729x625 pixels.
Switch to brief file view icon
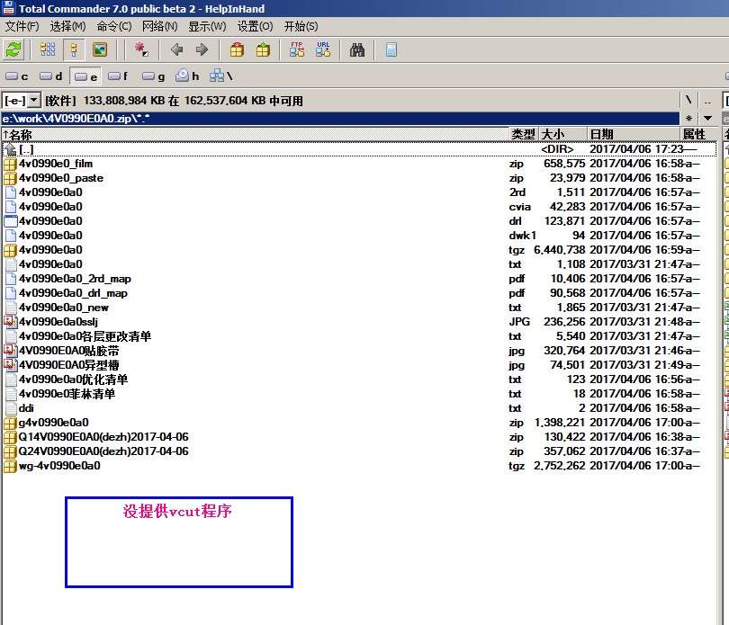click(x=48, y=49)
